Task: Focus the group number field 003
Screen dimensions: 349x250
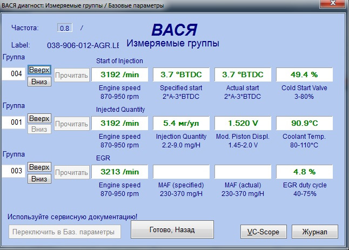Action: point(14,171)
